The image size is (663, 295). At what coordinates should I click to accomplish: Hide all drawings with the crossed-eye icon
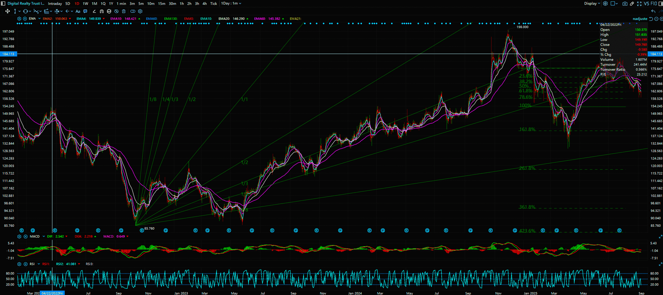tap(116, 12)
